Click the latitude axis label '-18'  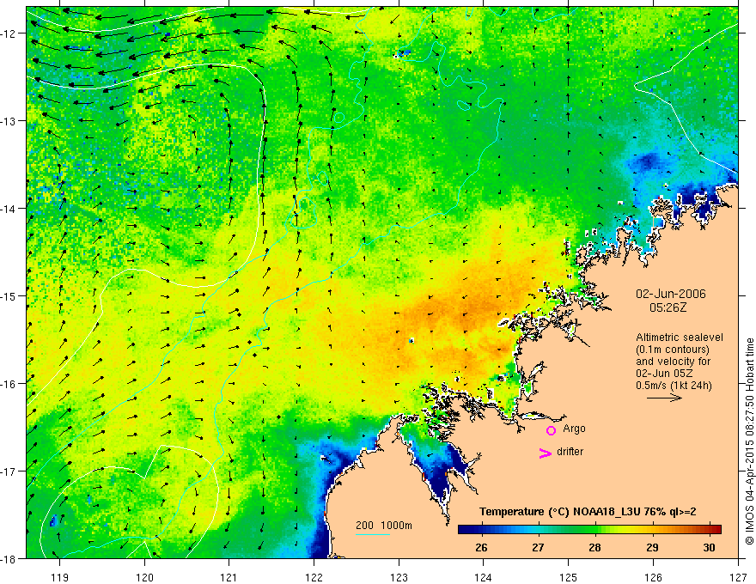[x=9, y=558]
